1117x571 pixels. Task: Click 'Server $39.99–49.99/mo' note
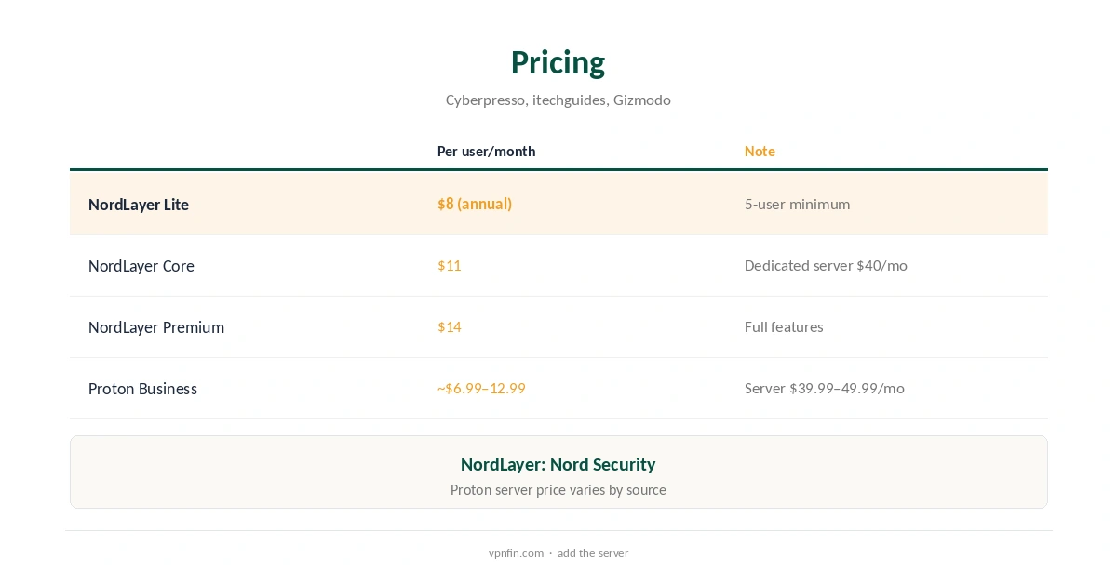tap(824, 388)
